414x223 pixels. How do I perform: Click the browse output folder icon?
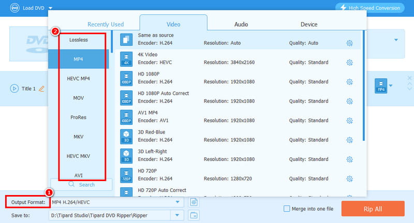[x=194, y=215]
